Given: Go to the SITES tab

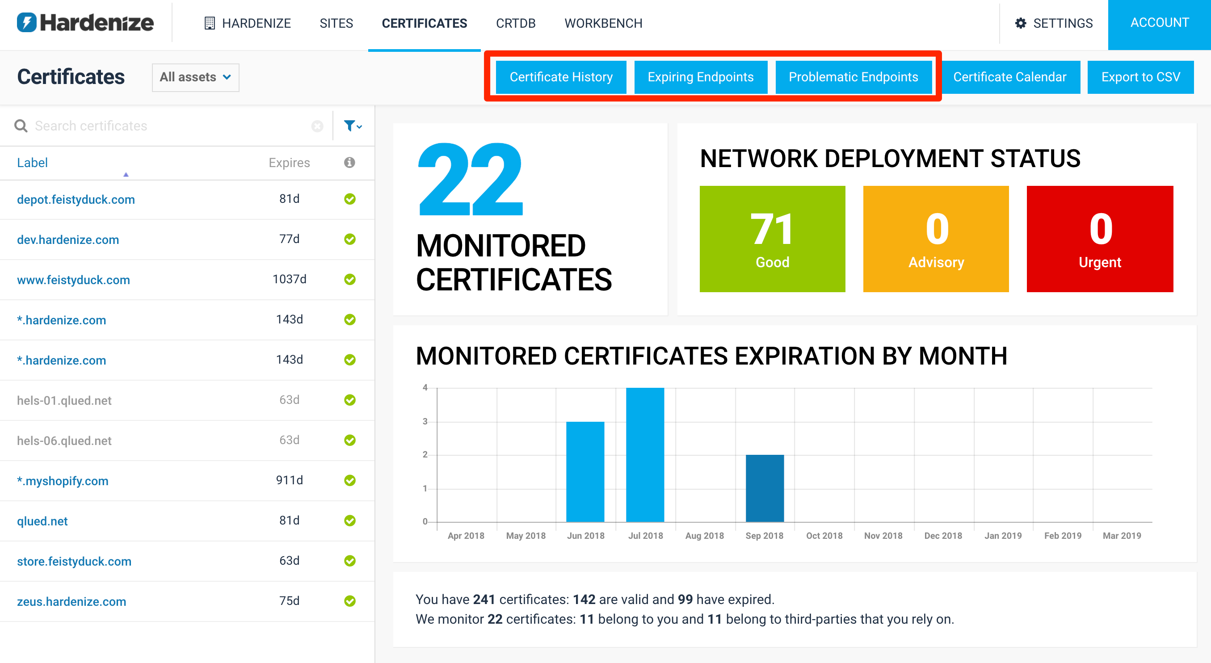Looking at the screenshot, I should 336,23.
